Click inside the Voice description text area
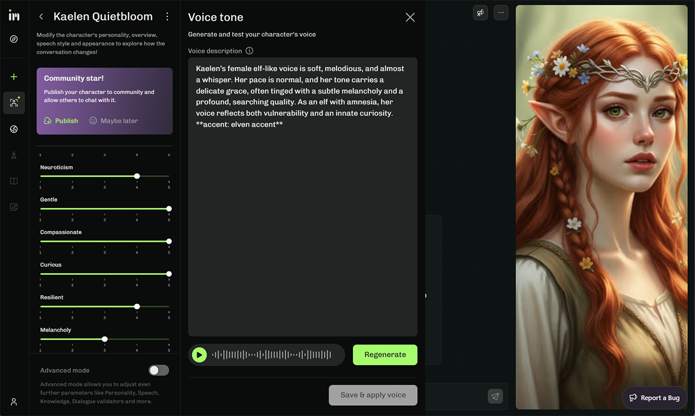Image resolution: width=695 pixels, height=416 pixels. point(303,197)
